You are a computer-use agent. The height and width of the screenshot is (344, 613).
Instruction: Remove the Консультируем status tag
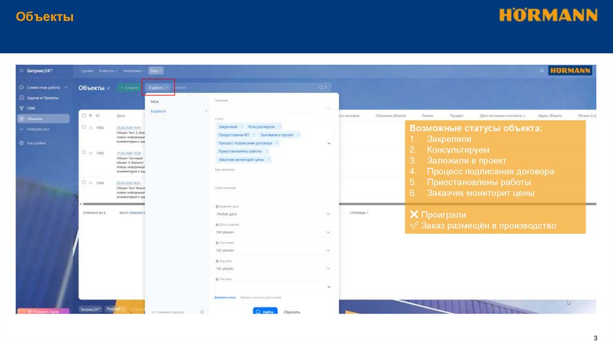click(279, 127)
